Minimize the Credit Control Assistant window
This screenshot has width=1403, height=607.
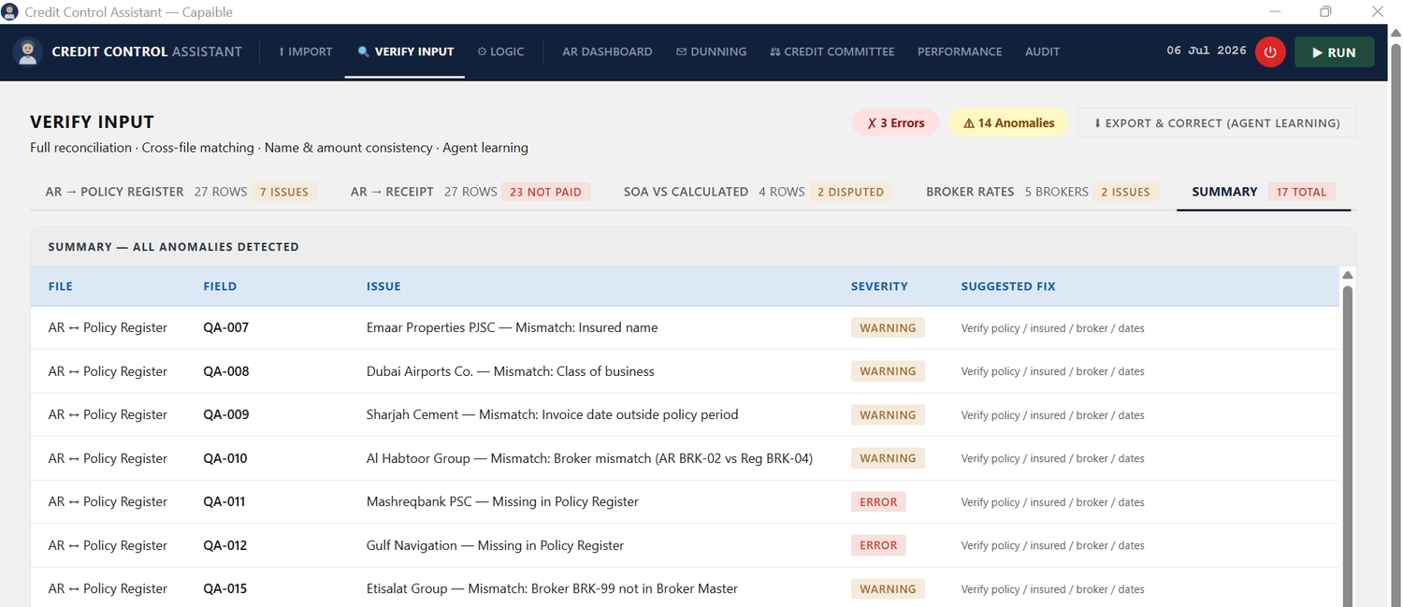(x=1275, y=12)
